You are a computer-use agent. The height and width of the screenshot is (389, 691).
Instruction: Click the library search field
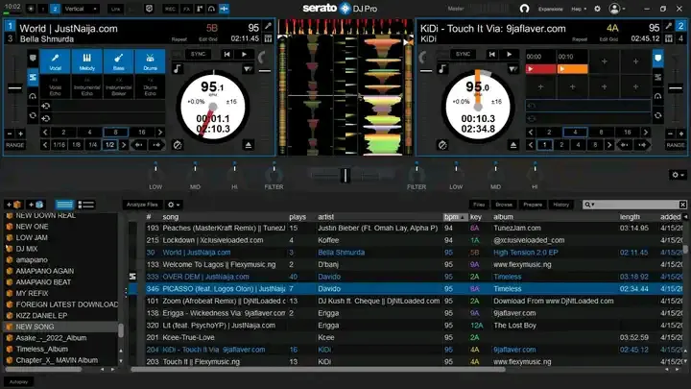coord(634,205)
